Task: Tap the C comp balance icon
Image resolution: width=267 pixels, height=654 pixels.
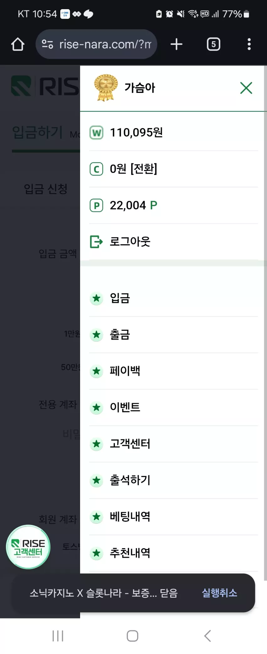Action: pos(96,169)
